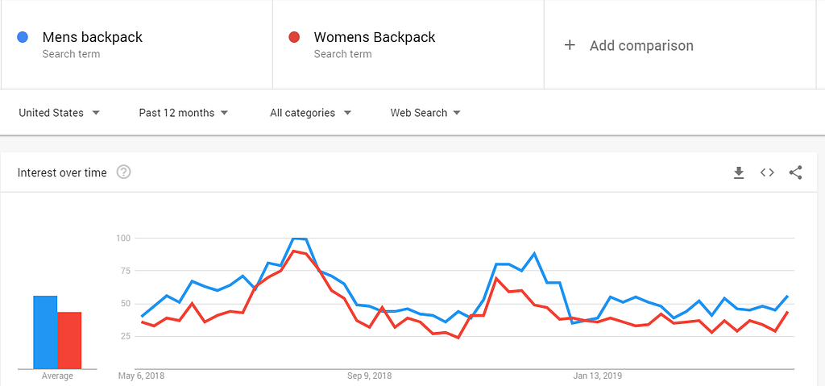Share the Interest over time chart

[x=795, y=172]
